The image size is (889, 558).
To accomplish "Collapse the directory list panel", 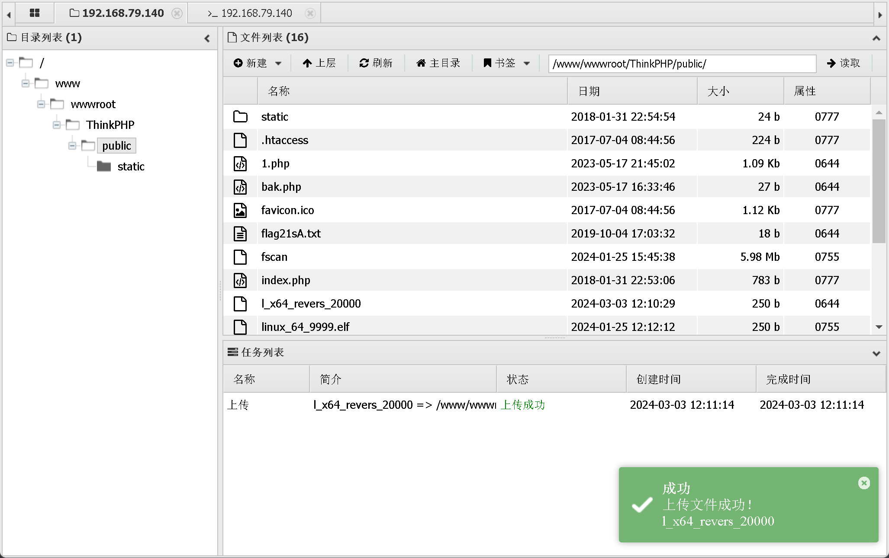I will point(207,38).
